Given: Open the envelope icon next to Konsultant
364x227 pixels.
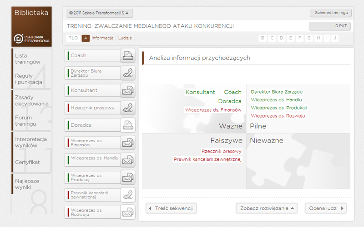Looking at the screenshot, I should click(128, 90).
